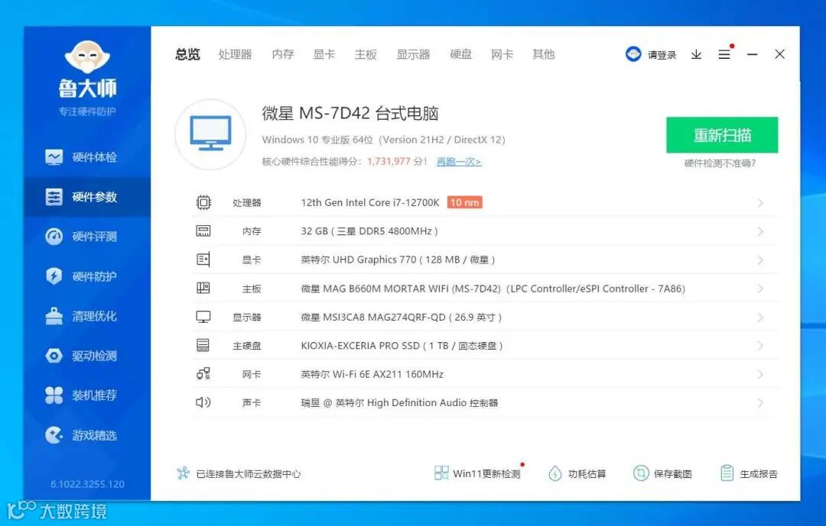Switch to the 显示器 tab
The image size is (826, 526).
[x=413, y=54]
